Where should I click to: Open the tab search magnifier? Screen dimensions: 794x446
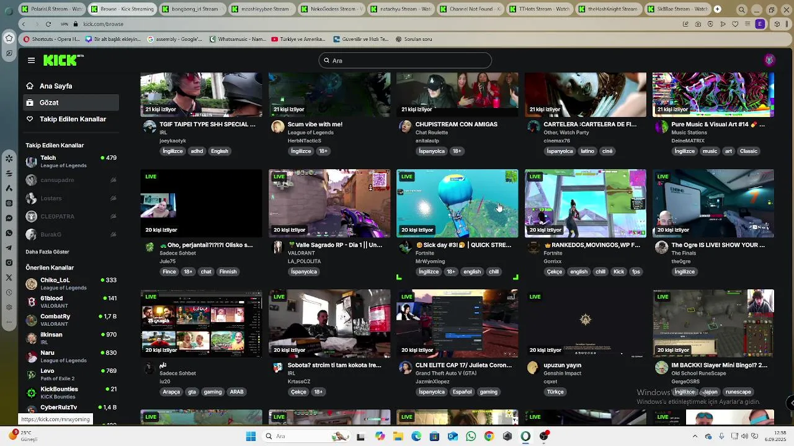[x=741, y=9]
